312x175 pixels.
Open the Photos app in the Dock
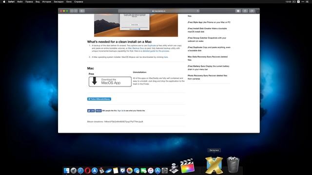pos(130,171)
